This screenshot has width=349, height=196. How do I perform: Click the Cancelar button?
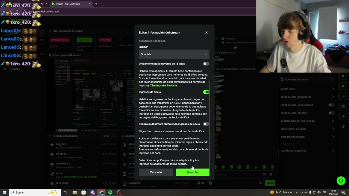coord(156,172)
